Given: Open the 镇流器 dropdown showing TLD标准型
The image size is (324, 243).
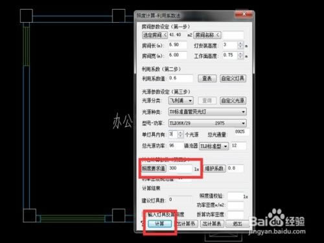Looking at the screenshot, I should click(214, 146).
